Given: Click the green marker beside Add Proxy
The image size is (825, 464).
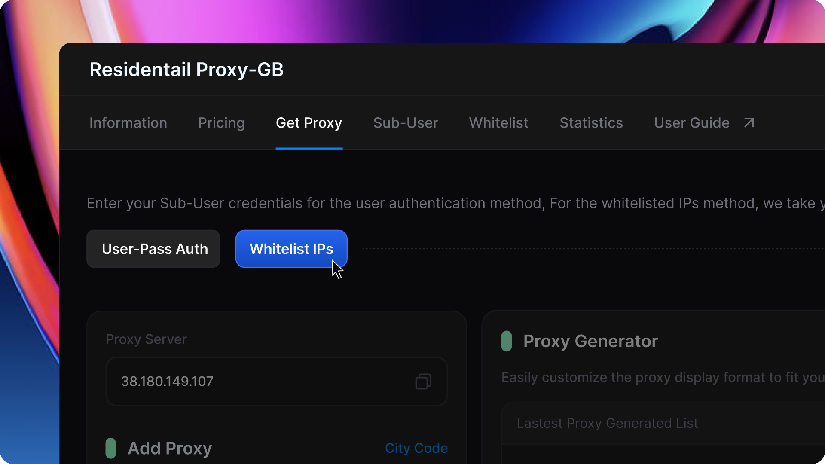Looking at the screenshot, I should point(111,448).
